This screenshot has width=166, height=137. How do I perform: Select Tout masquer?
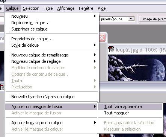130,113
